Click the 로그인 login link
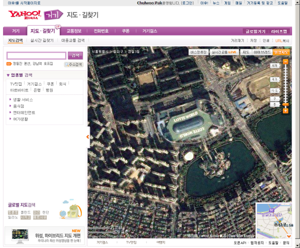Viewport: 300px width, 248px height. pos(188,3)
